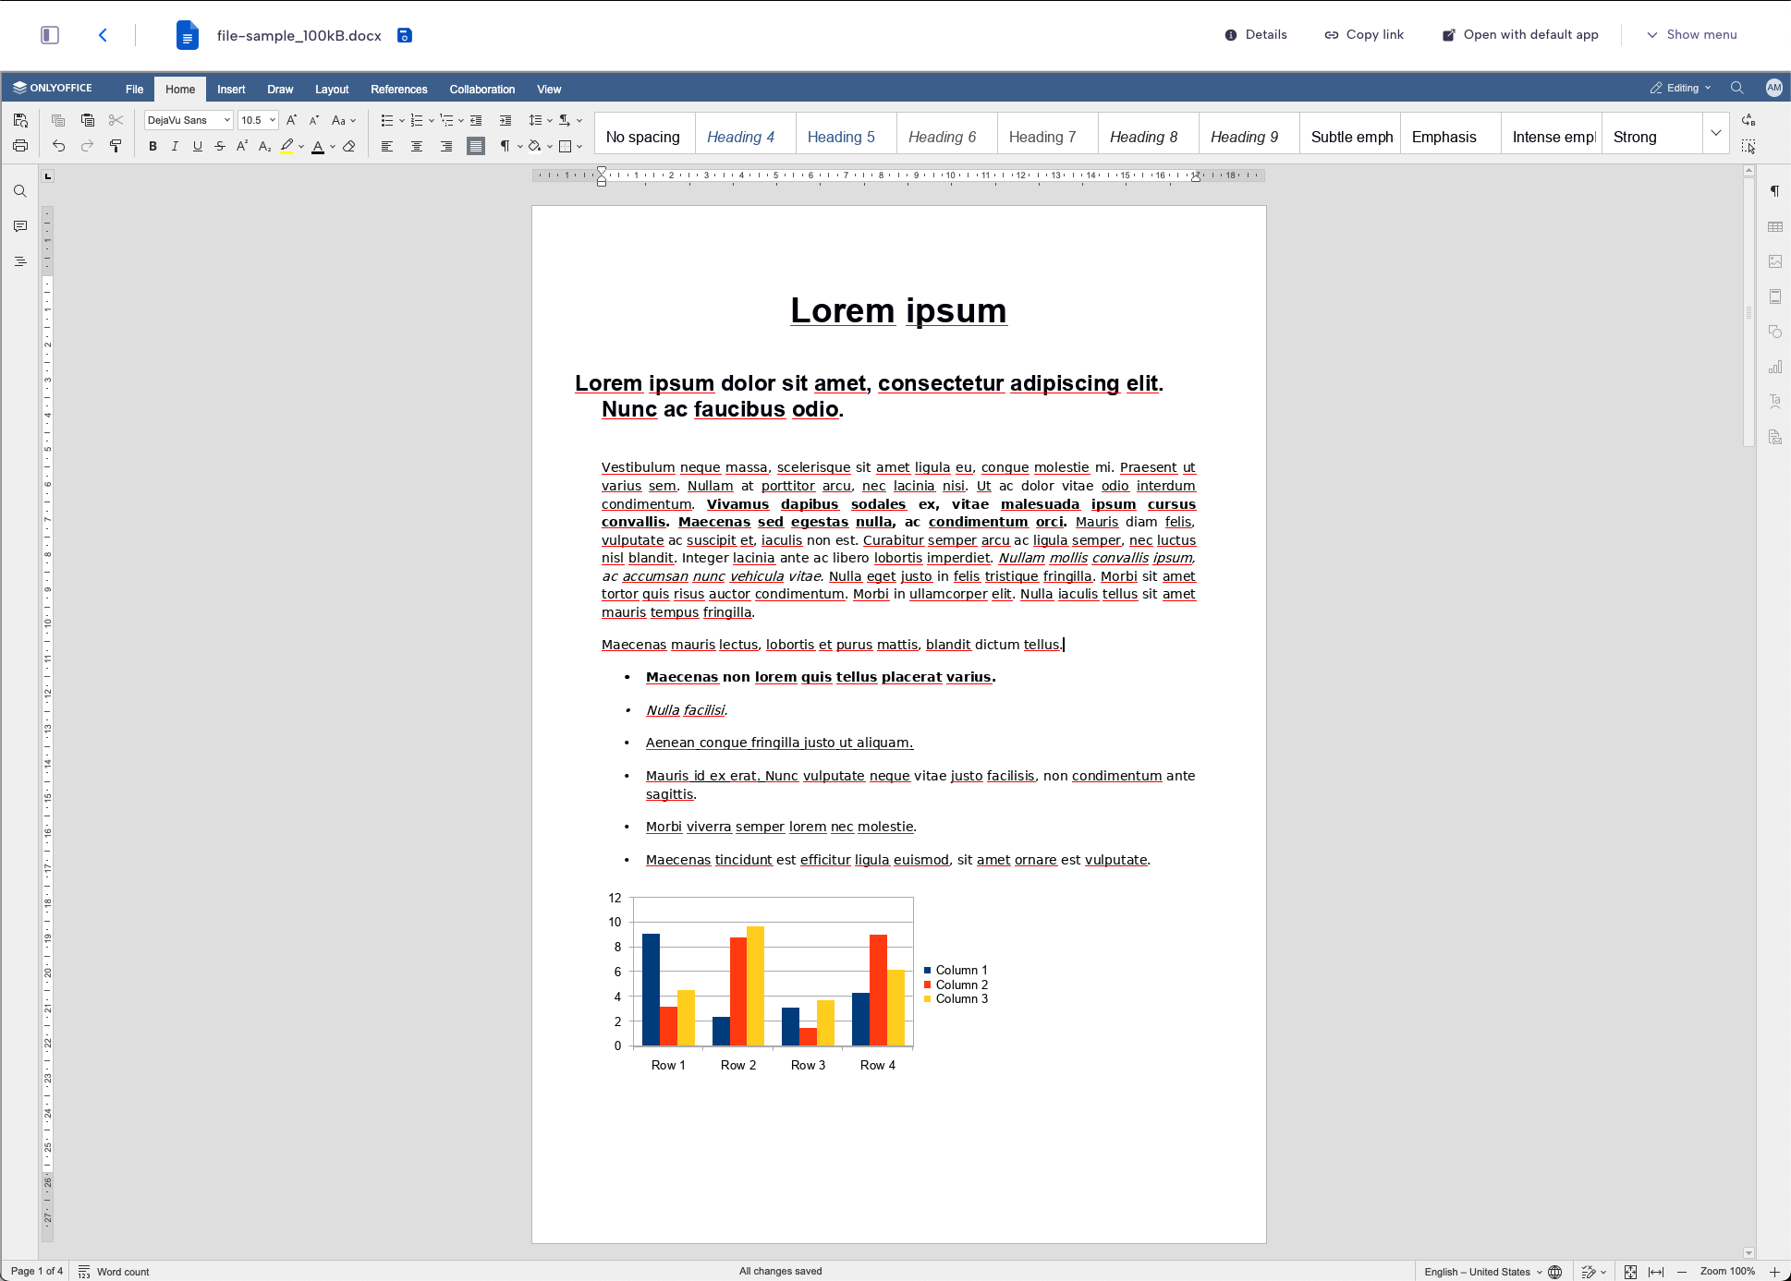Image resolution: width=1791 pixels, height=1281 pixels.
Task: Click the Redo arrow icon
Action: click(x=88, y=146)
